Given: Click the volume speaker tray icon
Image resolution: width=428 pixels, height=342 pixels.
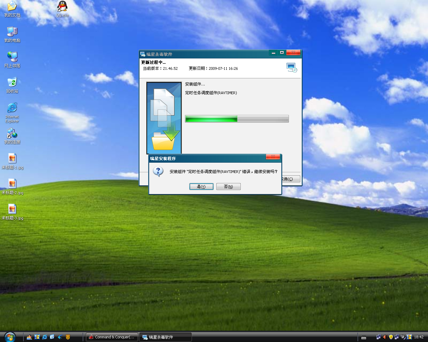Looking at the screenshot, I should pos(385,337).
